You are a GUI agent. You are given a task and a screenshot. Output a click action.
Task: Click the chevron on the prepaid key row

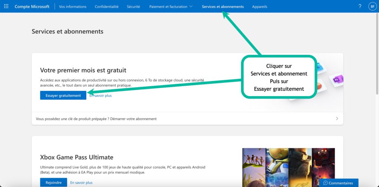click(x=337, y=119)
